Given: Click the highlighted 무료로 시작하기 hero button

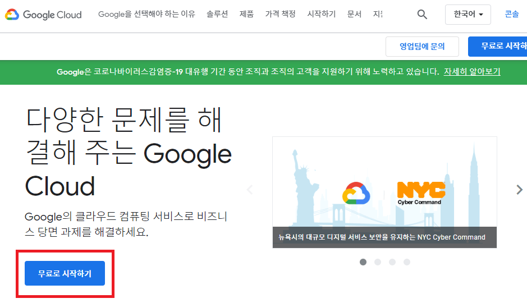Looking at the screenshot, I should point(65,273).
